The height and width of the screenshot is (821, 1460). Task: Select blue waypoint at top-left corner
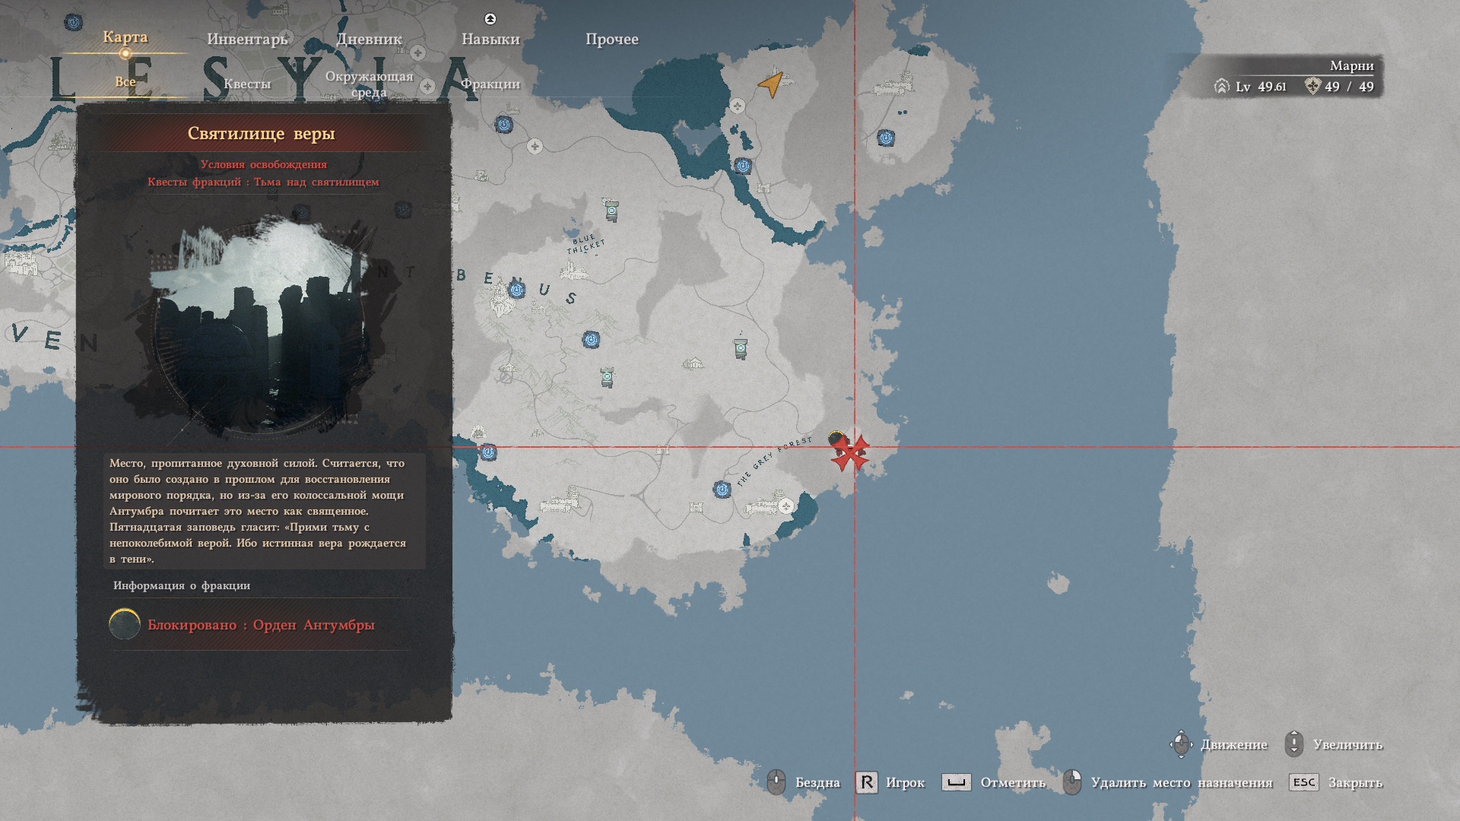[73, 22]
